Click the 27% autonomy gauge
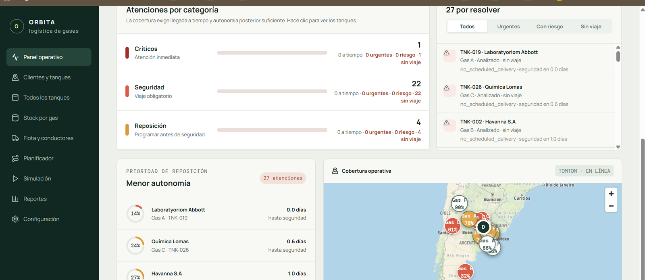The width and height of the screenshot is (645, 280). point(135,275)
